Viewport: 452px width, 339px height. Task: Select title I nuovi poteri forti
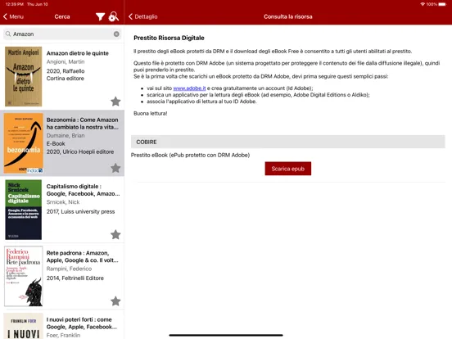coord(82,323)
